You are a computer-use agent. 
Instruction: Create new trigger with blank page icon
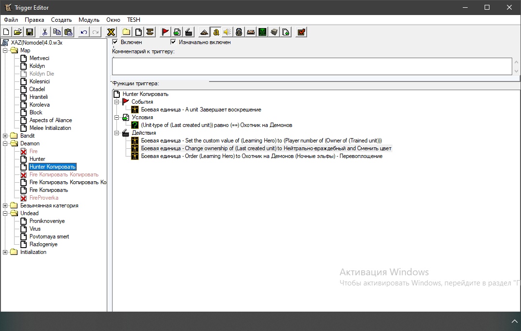coord(138,32)
